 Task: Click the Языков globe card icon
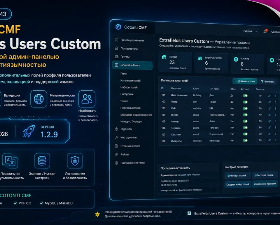(236, 59)
